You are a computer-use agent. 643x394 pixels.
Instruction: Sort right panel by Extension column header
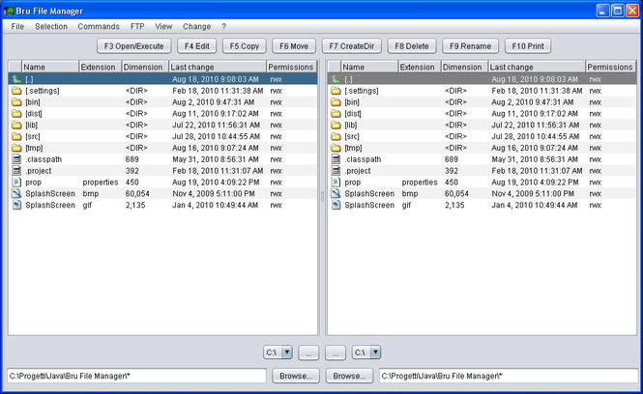pos(420,68)
